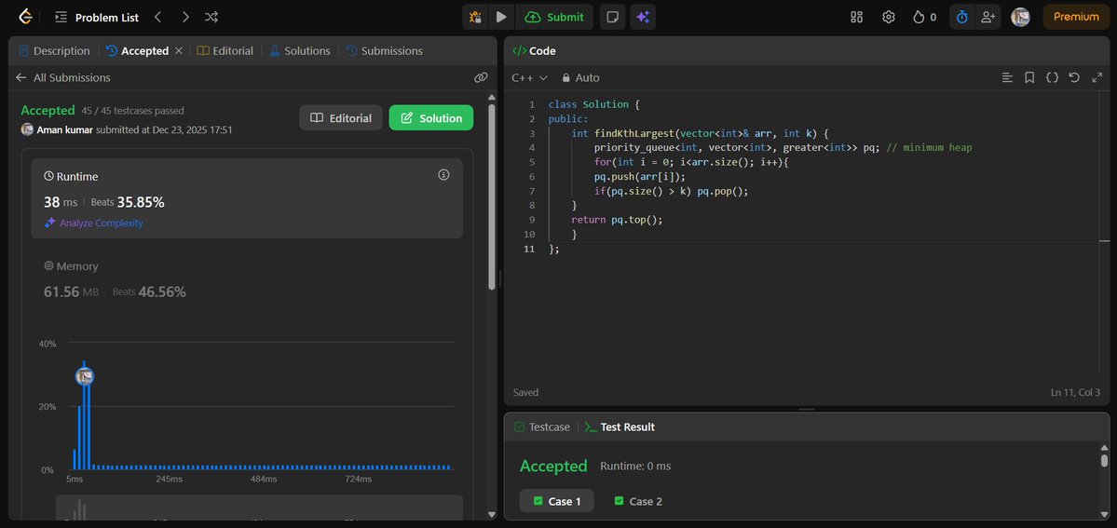Close the Accepted tab
The height and width of the screenshot is (528, 1117).
[x=179, y=50]
